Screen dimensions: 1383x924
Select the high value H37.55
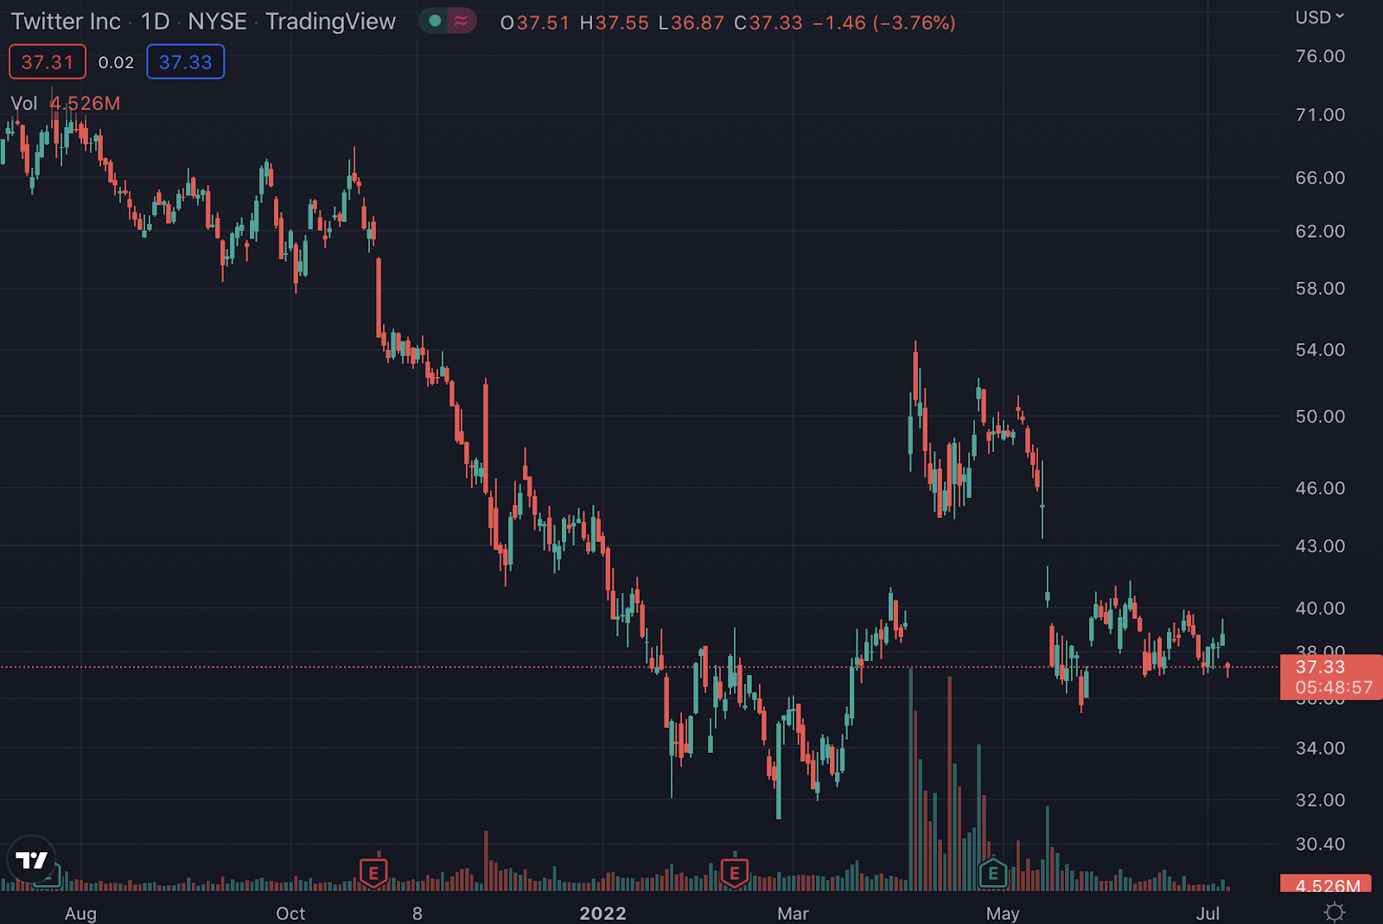[x=615, y=22]
